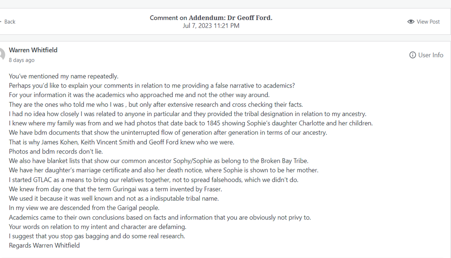Click the "8 days ago" timestamp
This screenshot has width=451, height=258.
22,60
